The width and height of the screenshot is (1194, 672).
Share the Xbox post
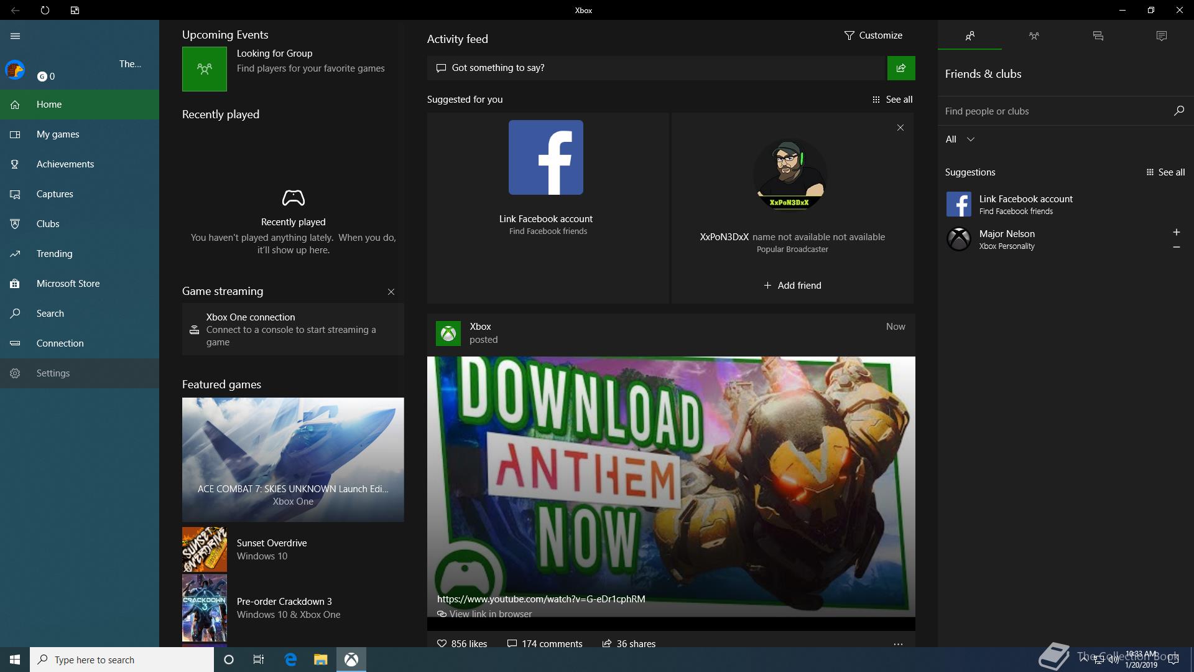629,643
